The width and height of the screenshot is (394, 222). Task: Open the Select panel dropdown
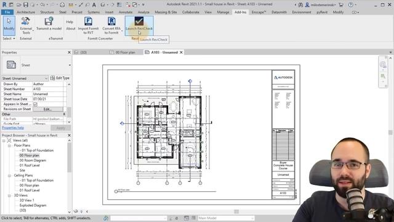coord(9,38)
